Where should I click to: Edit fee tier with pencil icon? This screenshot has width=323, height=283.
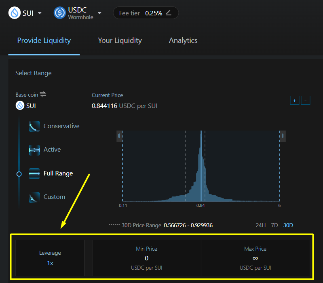[x=169, y=13]
